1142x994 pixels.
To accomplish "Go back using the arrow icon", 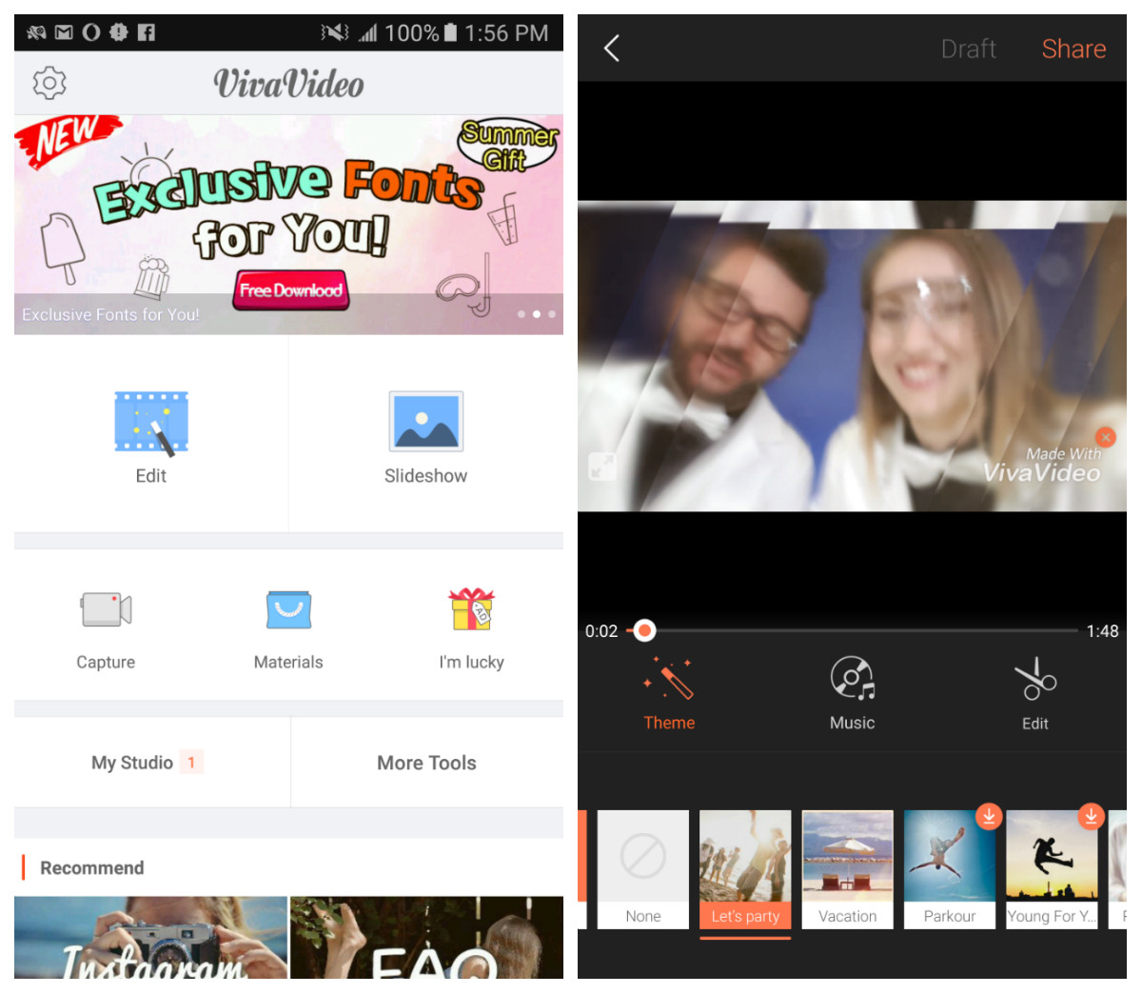I will pos(612,49).
